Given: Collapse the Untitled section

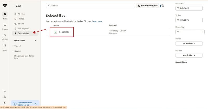Looking at the screenshot, I should [13, 51].
